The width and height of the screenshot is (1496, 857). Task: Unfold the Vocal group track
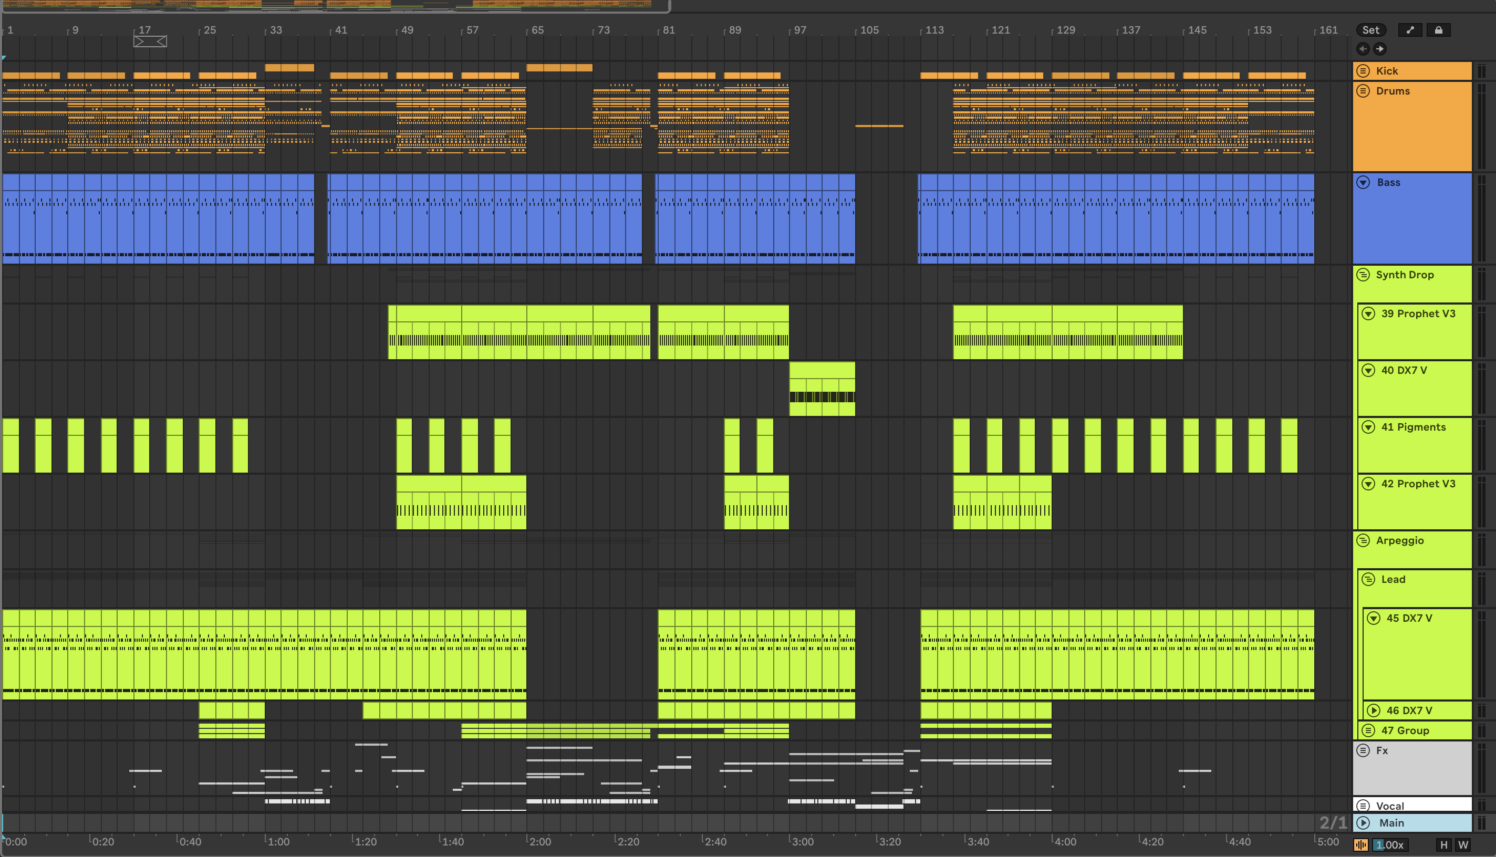click(1363, 805)
